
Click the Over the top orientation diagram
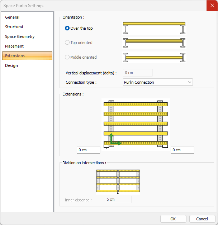point(154,28)
